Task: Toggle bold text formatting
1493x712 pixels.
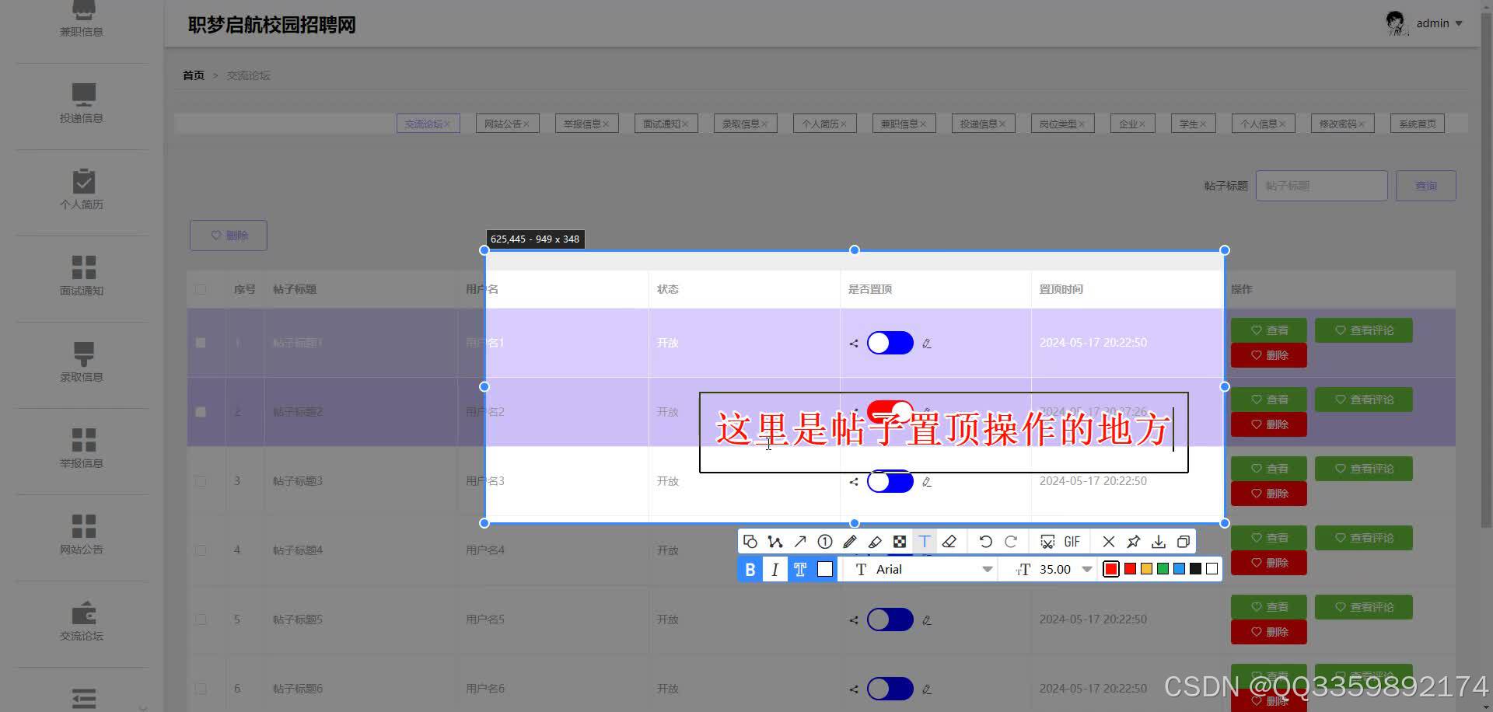Action: 750,570
